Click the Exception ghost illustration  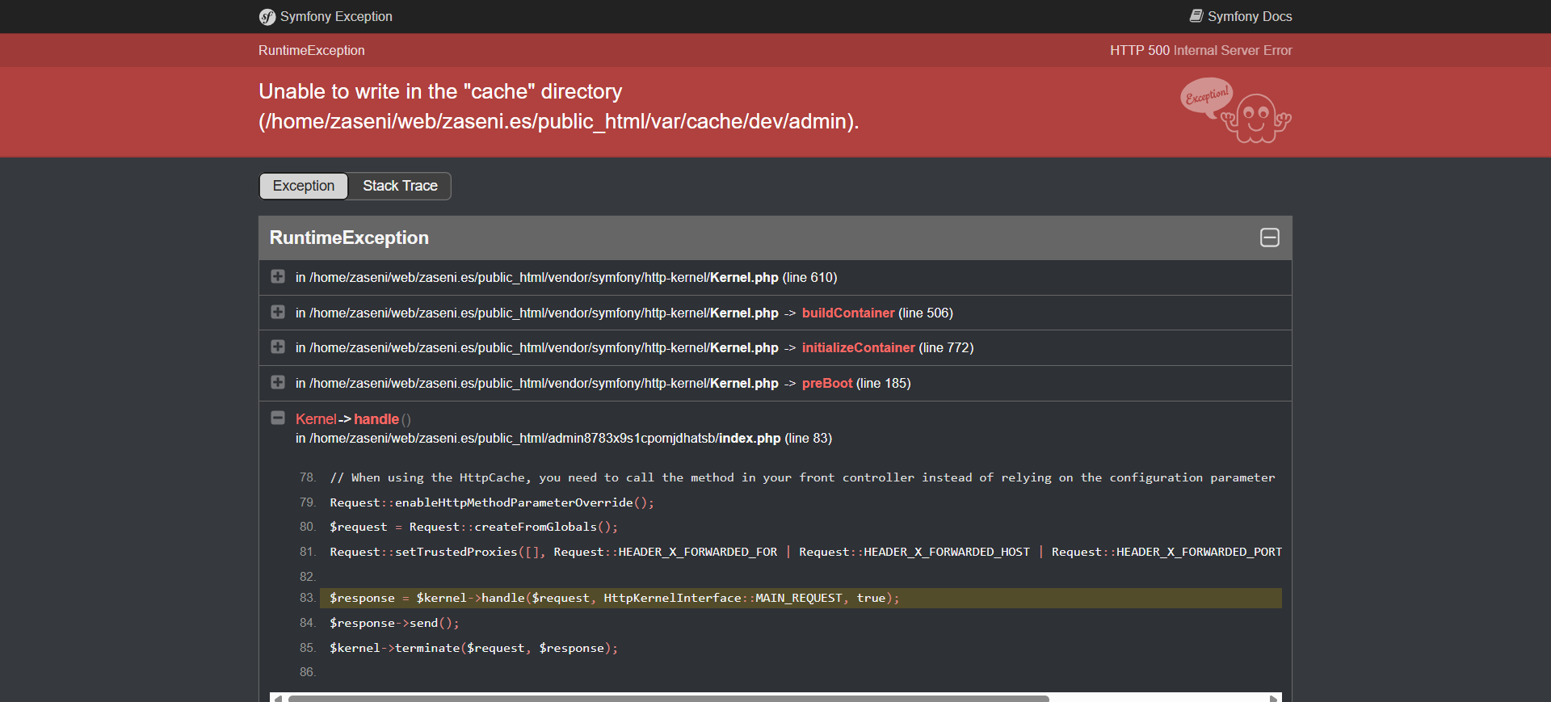(x=1236, y=111)
